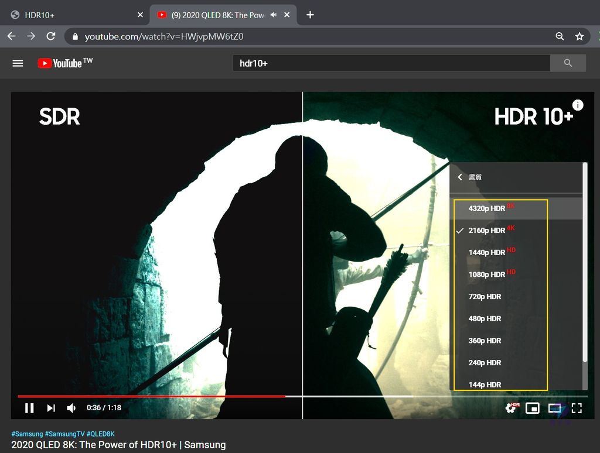The image size is (600, 453).
Task: Open the video info card icon
Action: coord(578,105)
